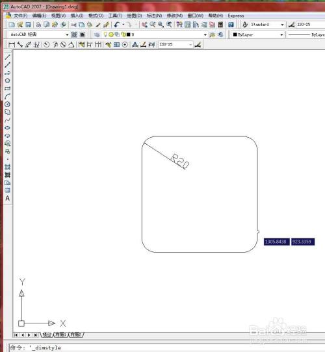Click the Save icon
The width and height of the screenshot is (325, 352).
pos(28,25)
